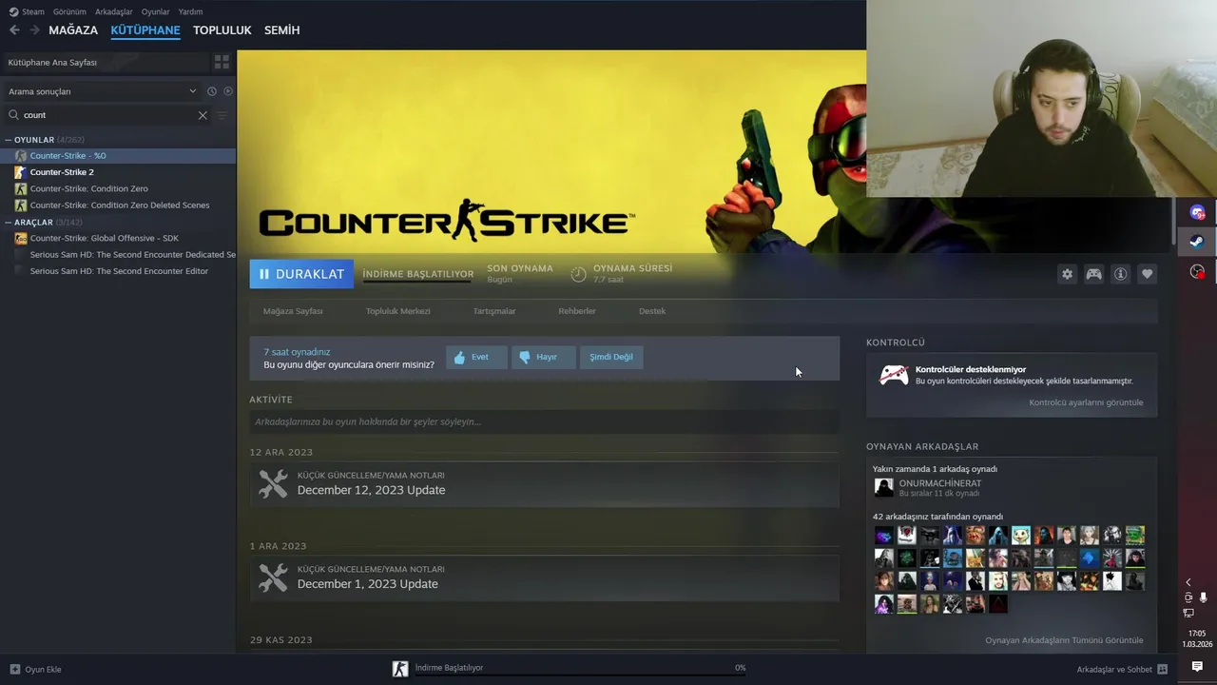
Task: Select Counter-Strike: Global Offensive - SDK
Action: (x=118, y=238)
